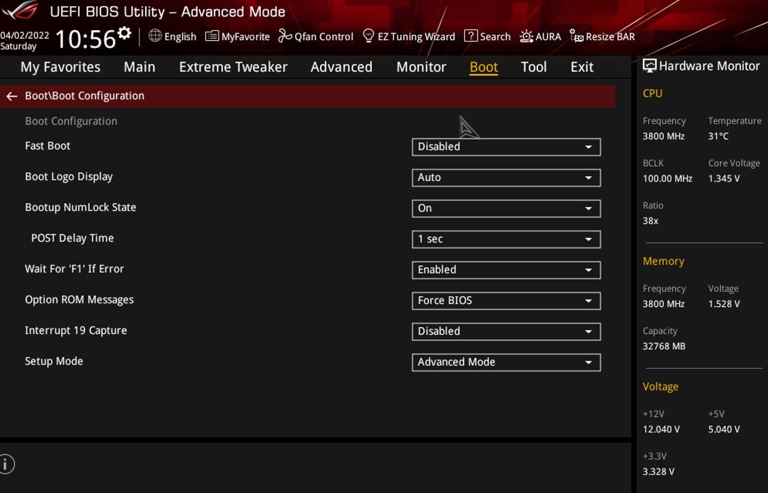Open the Exit tab
The image size is (768, 493).
tap(582, 67)
